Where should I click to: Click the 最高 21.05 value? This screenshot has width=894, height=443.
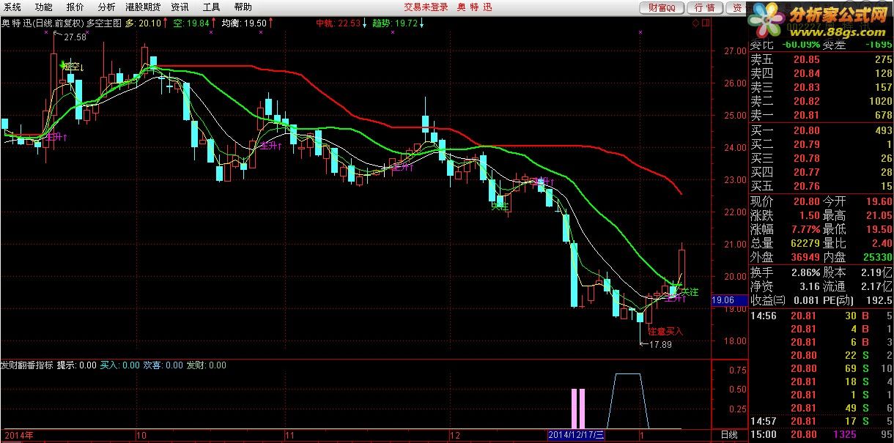point(879,215)
